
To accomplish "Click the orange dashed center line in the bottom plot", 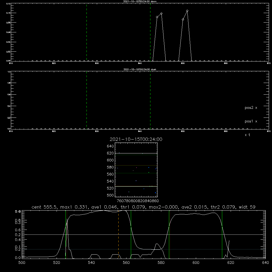I will tap(119, 234).
